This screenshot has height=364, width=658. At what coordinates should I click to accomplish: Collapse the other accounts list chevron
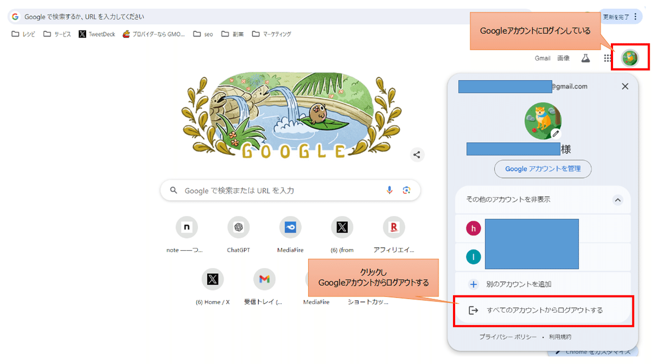(x=618, y=200)
